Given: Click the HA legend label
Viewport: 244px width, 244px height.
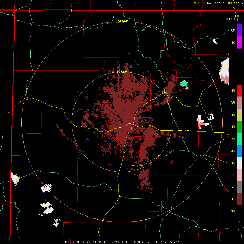Looking at the screenshot, I should click(233, 91).
